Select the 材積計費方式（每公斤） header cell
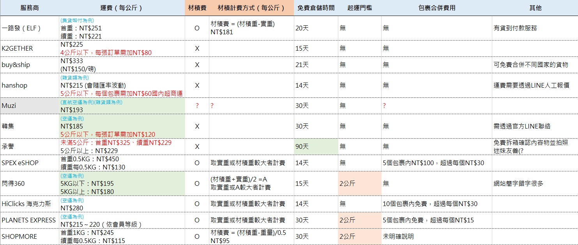Viewport: 578px width, 245px height. (251, 8)
